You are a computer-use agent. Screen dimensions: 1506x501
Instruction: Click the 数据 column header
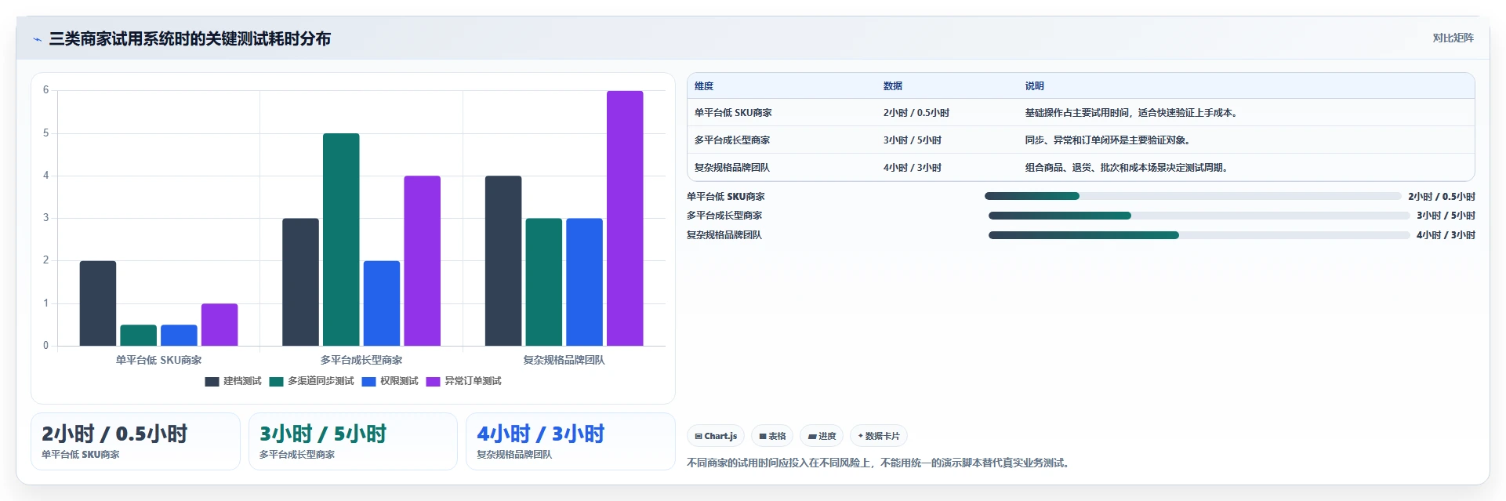[x=893, y=86]
